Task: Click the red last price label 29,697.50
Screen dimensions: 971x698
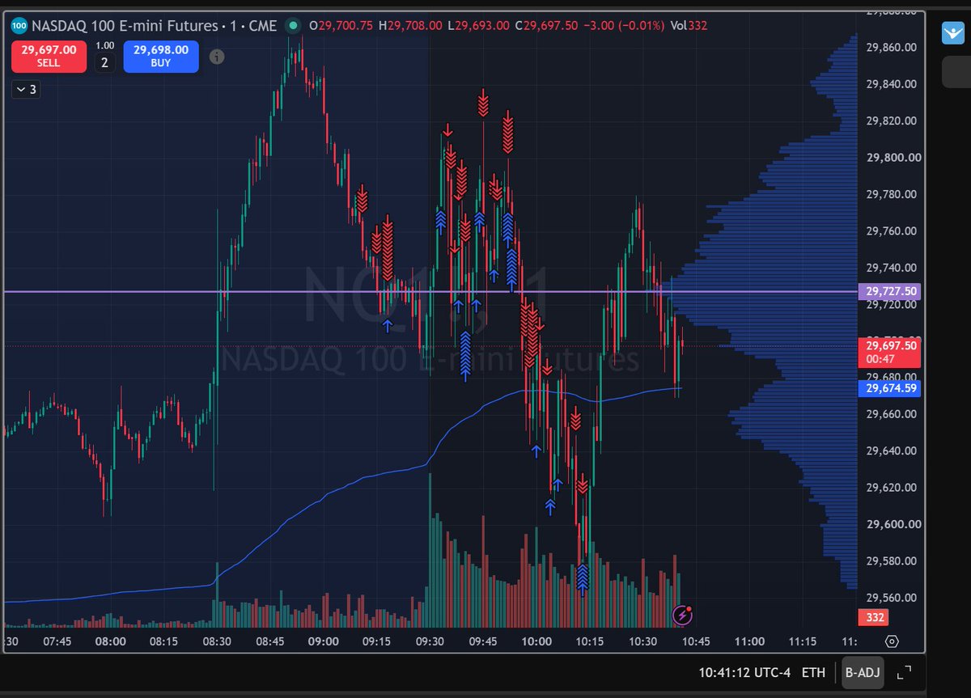Action: [x=889, y=352]
